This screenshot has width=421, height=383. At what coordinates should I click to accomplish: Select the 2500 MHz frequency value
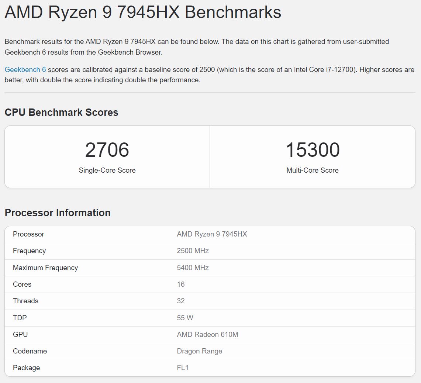pos(193,251)
